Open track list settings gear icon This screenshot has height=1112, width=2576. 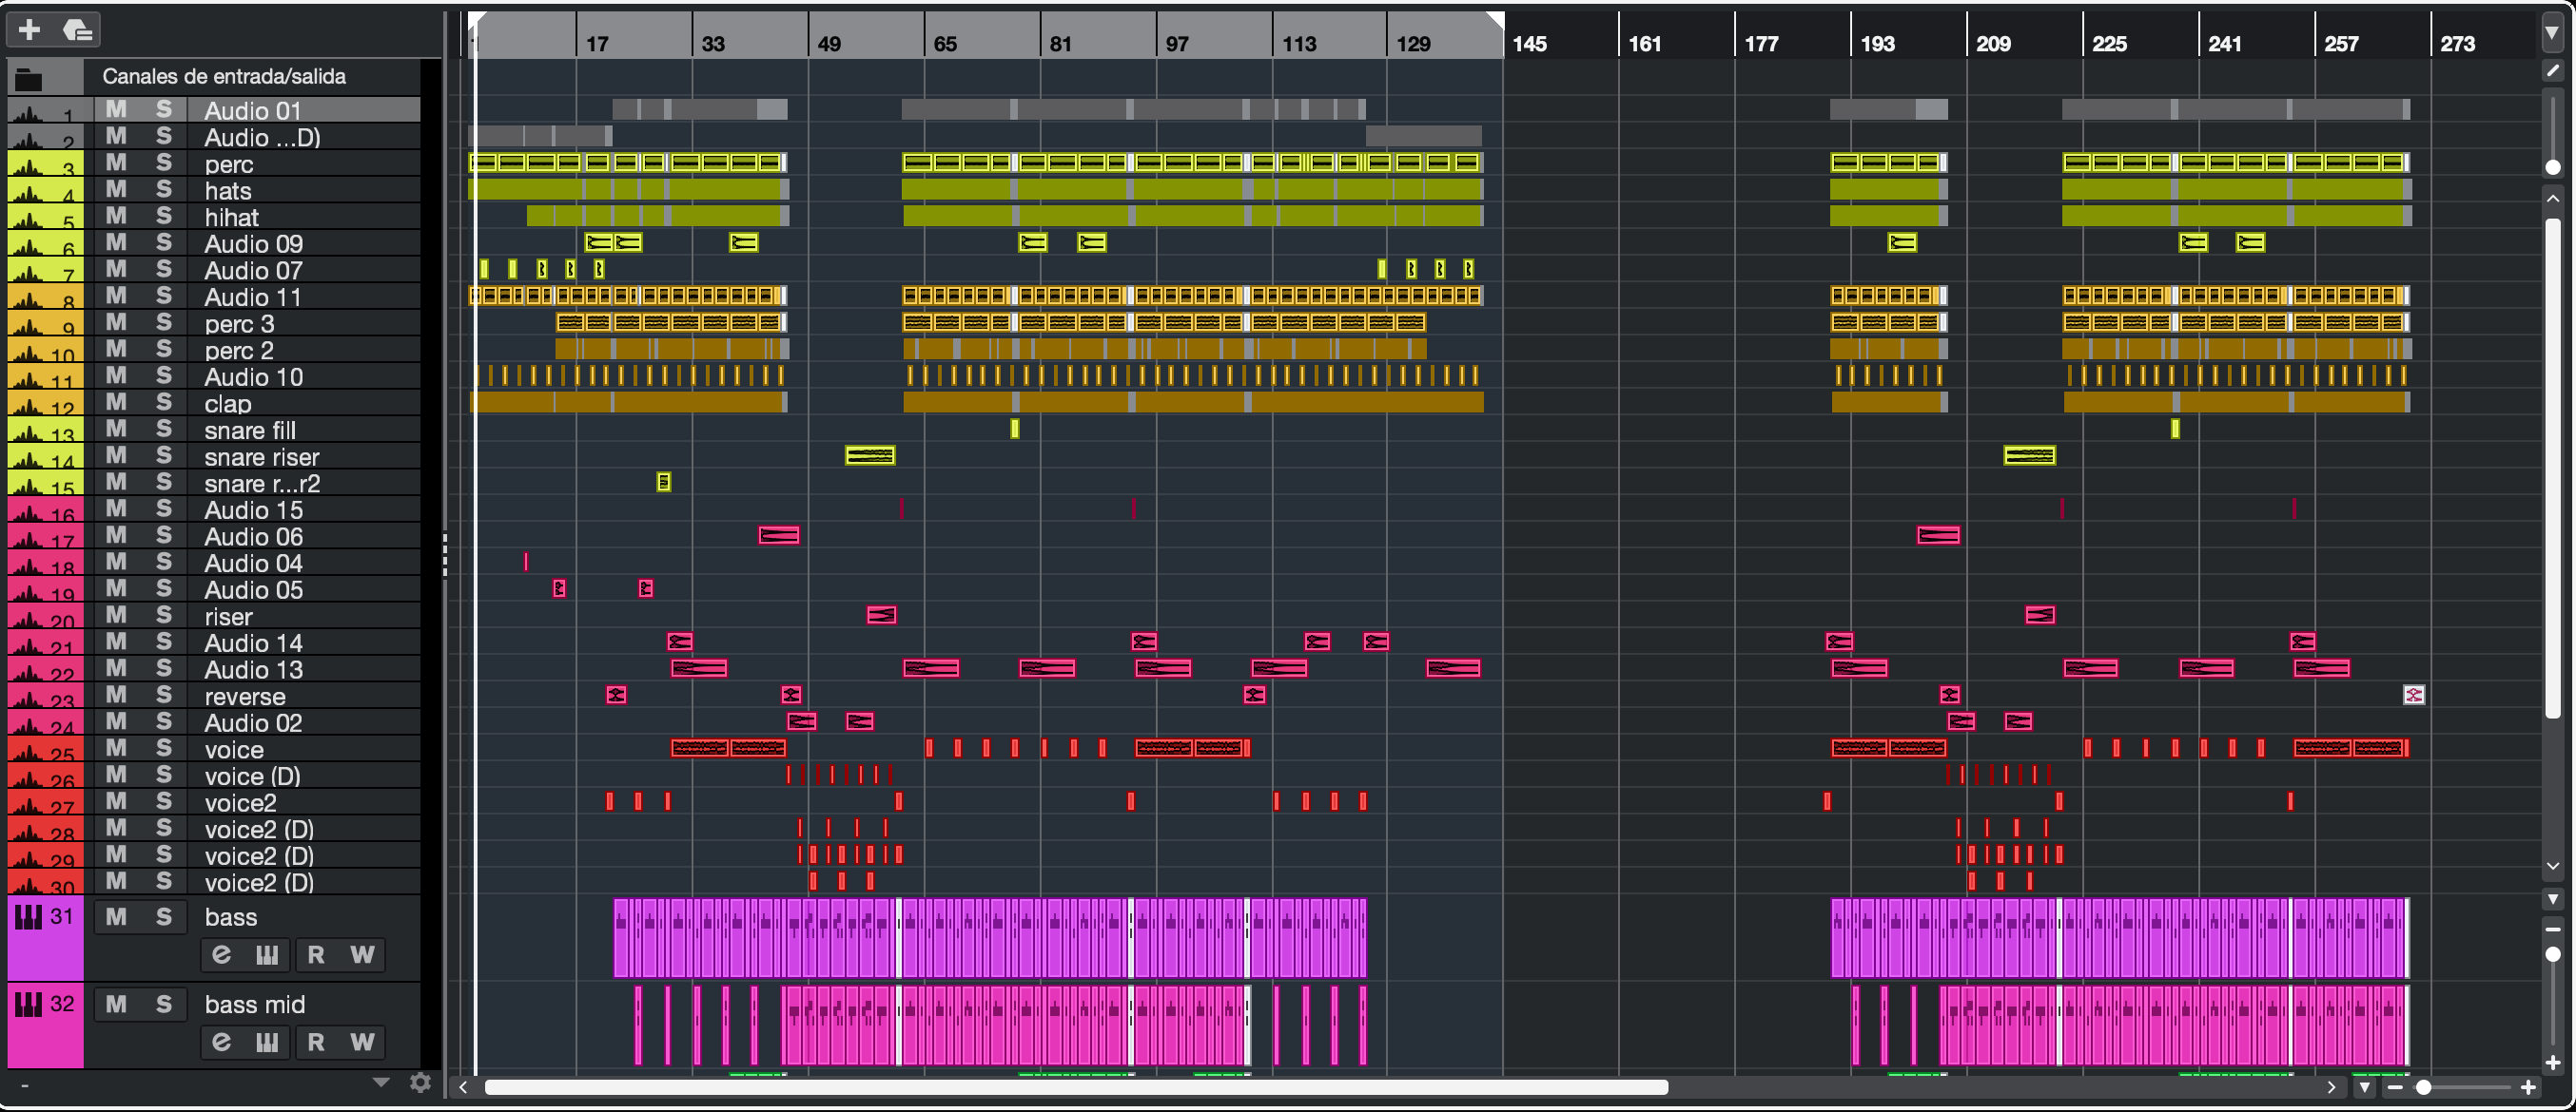coord(421,1083)
